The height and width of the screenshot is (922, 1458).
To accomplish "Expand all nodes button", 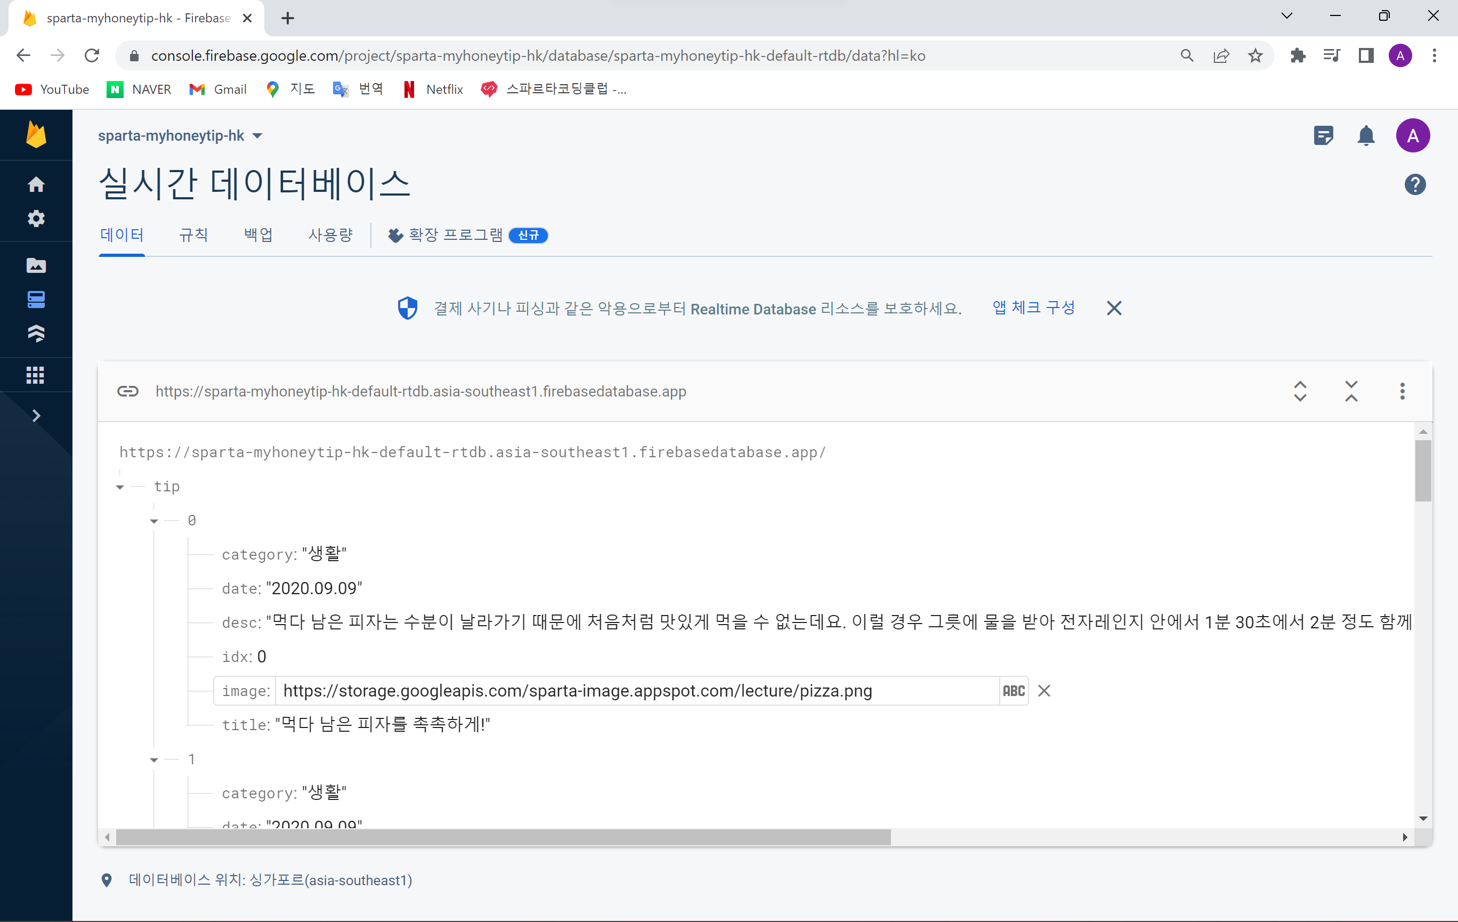I will coord(1300,391).
